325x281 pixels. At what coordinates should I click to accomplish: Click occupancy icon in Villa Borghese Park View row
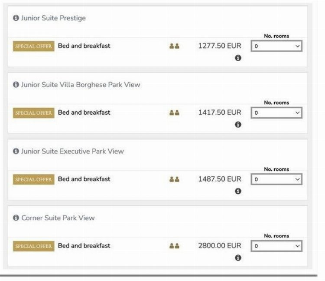pyautogui.click(x=174, y=112)
